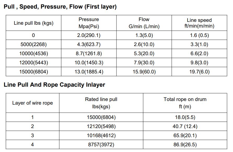
Task: Click the 'Line Pull And Rope Capacity Inlayer' heading
Action: pos(54,85)
